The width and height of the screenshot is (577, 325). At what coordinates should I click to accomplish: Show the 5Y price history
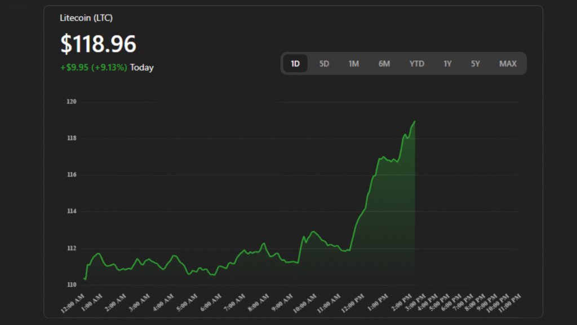476,64
